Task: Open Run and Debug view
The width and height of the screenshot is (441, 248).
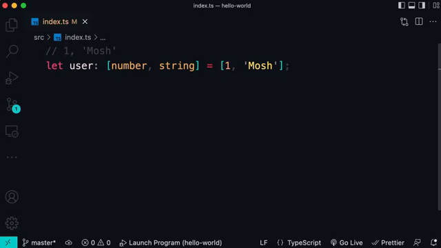Action: click(12, 78)
